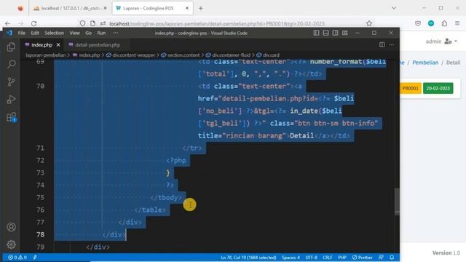Expand the hidden menu bar items ellipsis
This screenshot has width=466, height=262.
click(x=115, y=33)
